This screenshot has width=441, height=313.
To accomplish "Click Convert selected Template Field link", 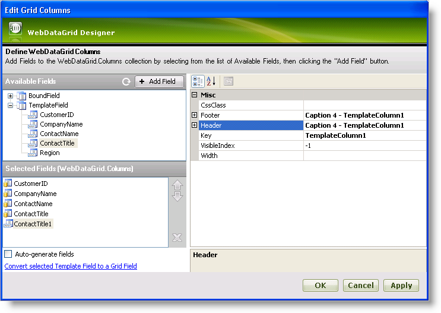I will click(x=71, y=266).
